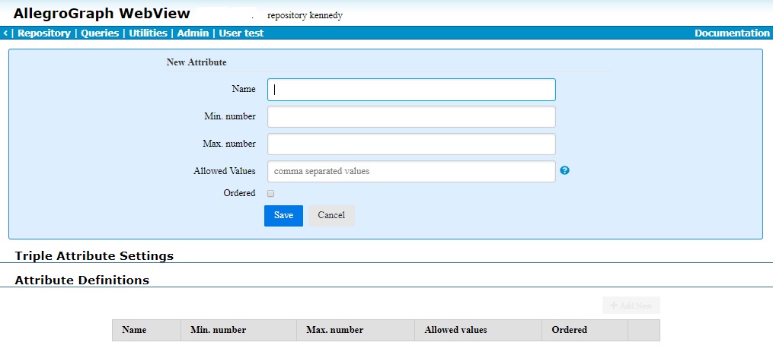Image resolution: width=773 pixels, height=355 pixels.
Task: Open the Utilities menu
Action: pyautogui.click(x=148, y=33)
